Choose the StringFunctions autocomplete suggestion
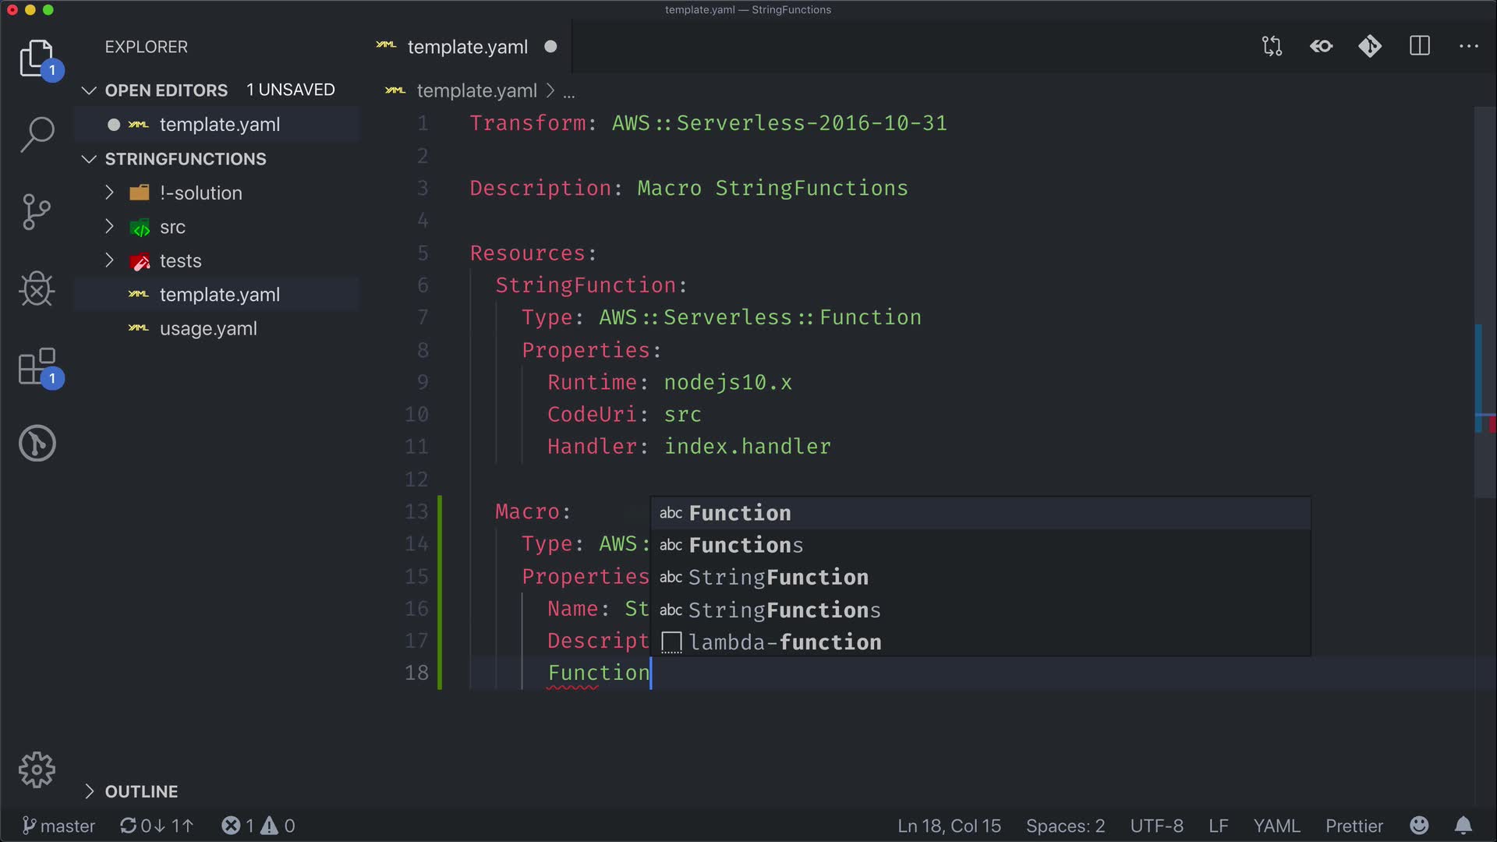 (784, 610)
